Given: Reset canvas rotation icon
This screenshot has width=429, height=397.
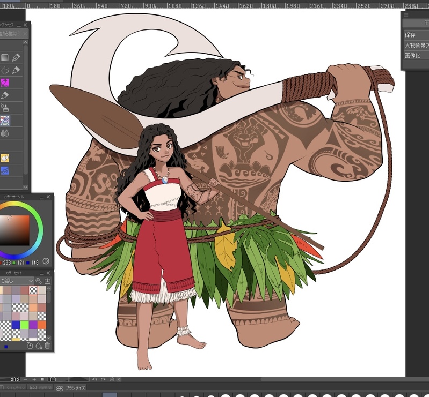Looking at the screenshot, I should [112, 379].
